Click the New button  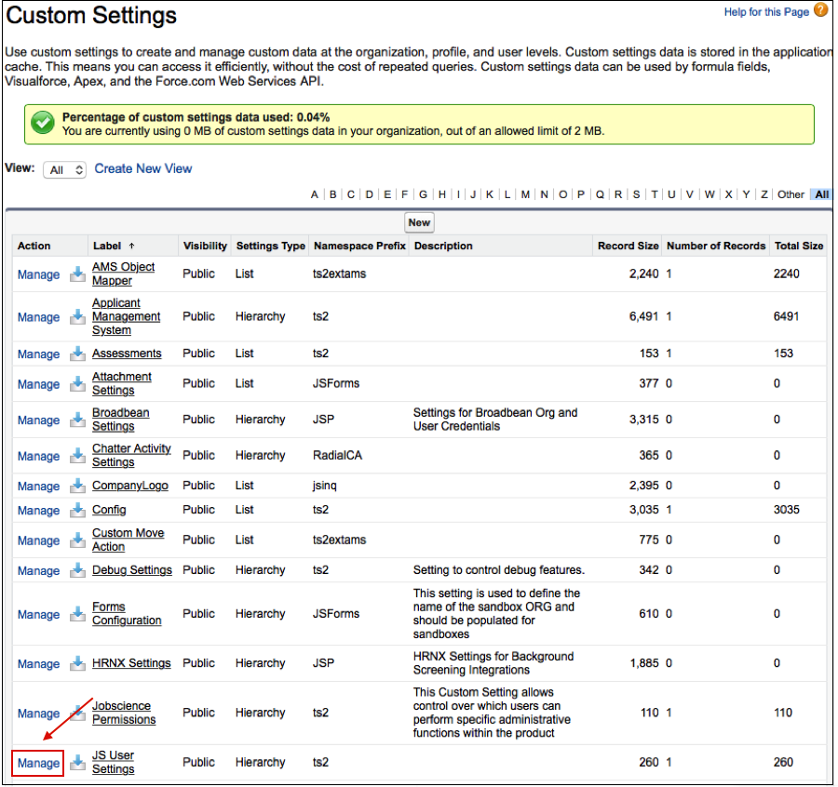[x=419, y=222]
